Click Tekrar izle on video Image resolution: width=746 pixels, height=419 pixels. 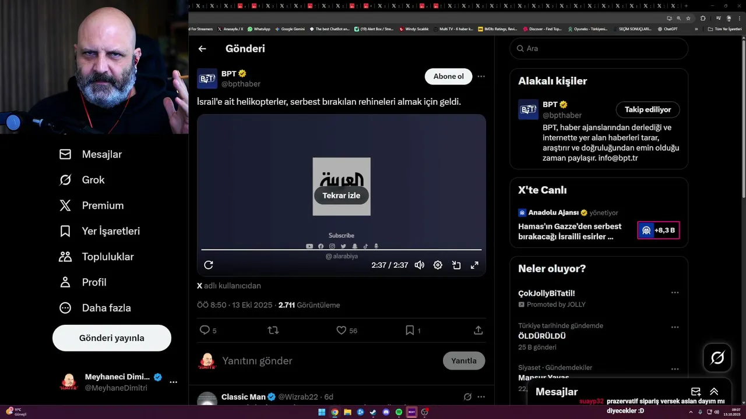(x=342, y=196)
